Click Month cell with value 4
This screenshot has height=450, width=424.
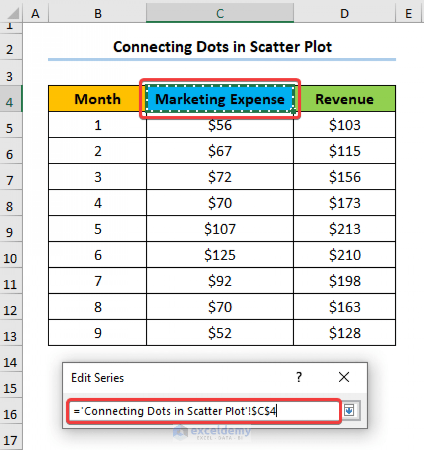(98, 203)
